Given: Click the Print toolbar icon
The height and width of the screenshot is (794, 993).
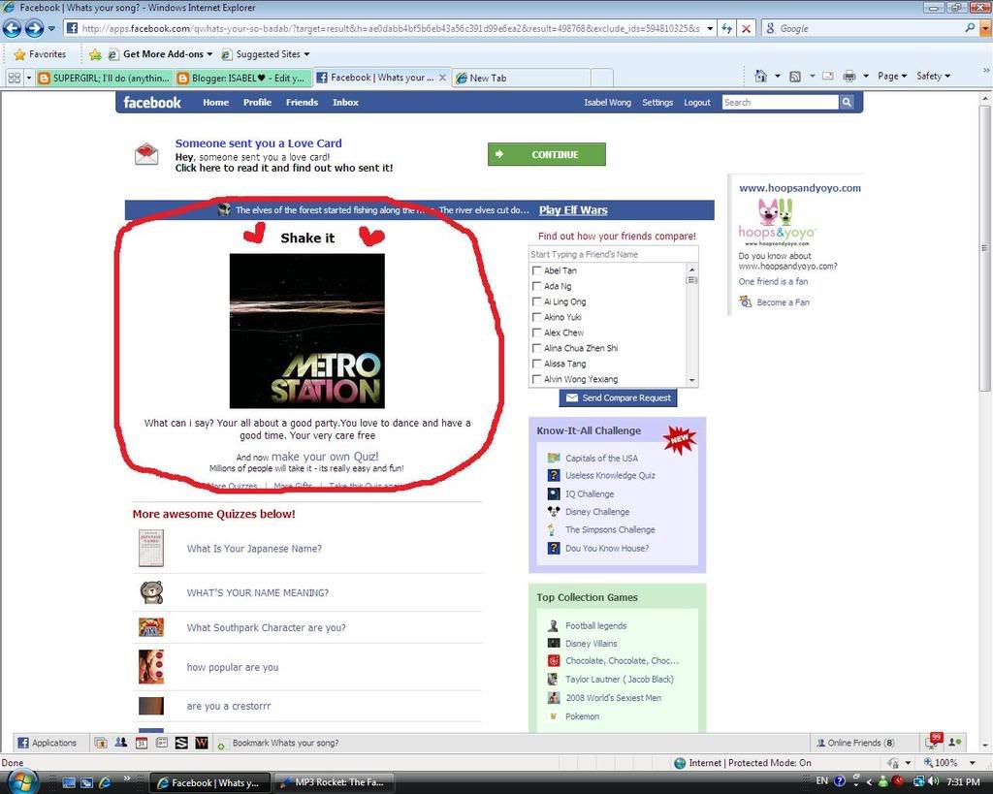Looking at the screenshot, I should 849,76.
